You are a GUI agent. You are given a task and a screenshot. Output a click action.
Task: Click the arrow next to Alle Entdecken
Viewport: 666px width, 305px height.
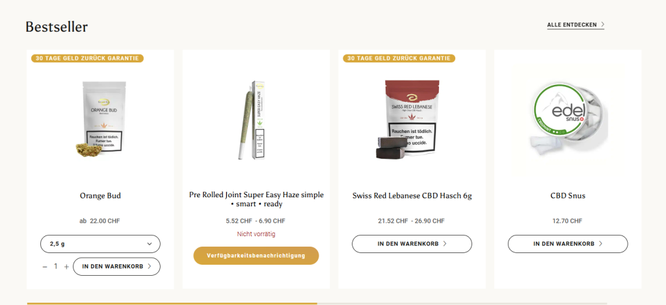603,25
